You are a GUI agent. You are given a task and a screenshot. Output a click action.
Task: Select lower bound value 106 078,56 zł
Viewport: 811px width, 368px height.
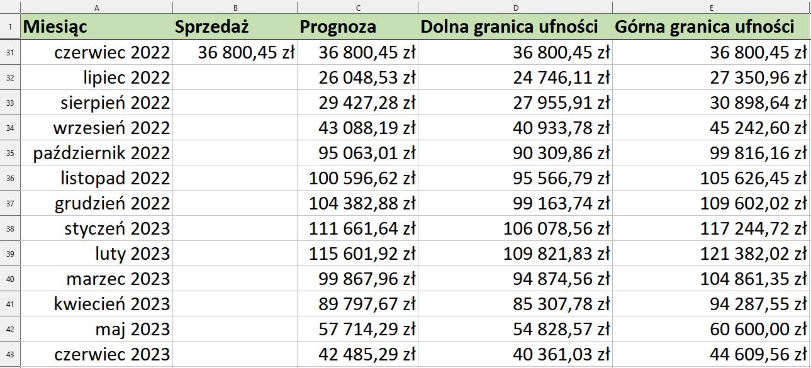(515, 228)
